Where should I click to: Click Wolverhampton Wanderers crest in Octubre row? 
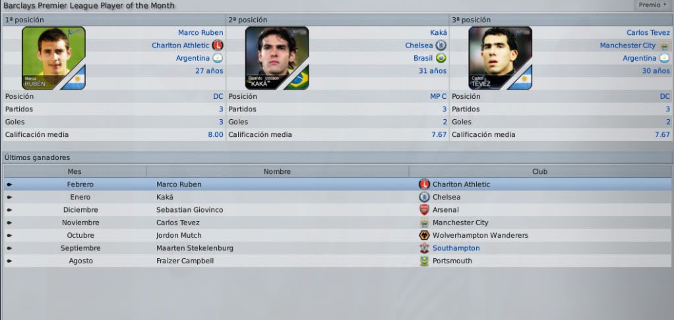click(x=424, y=235)
